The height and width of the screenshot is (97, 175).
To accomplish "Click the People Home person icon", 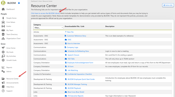I will [x=3, y=18].
